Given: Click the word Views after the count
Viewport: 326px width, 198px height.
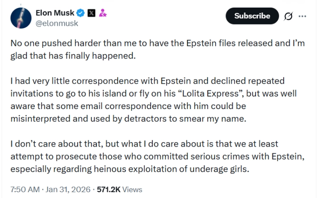Looking at the screenshot, I should [132, 190].
